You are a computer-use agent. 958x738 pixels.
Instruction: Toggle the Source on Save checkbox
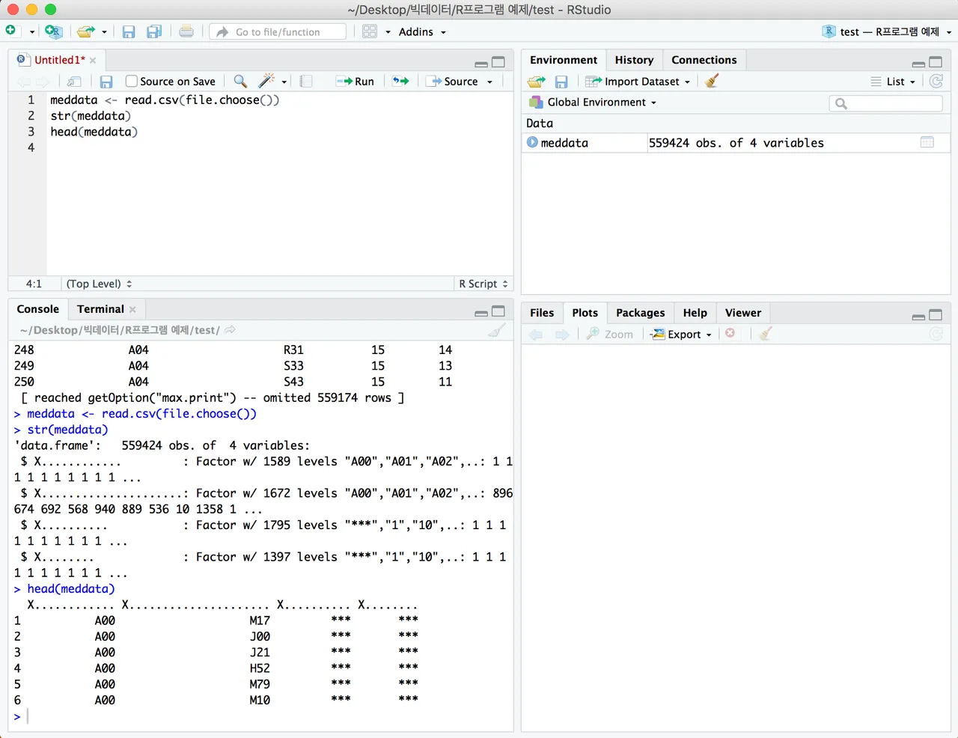[132, 81]
